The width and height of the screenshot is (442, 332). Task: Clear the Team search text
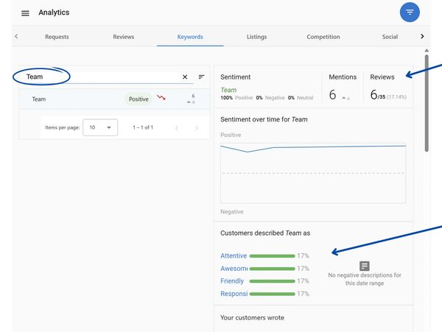click(185, 77)
